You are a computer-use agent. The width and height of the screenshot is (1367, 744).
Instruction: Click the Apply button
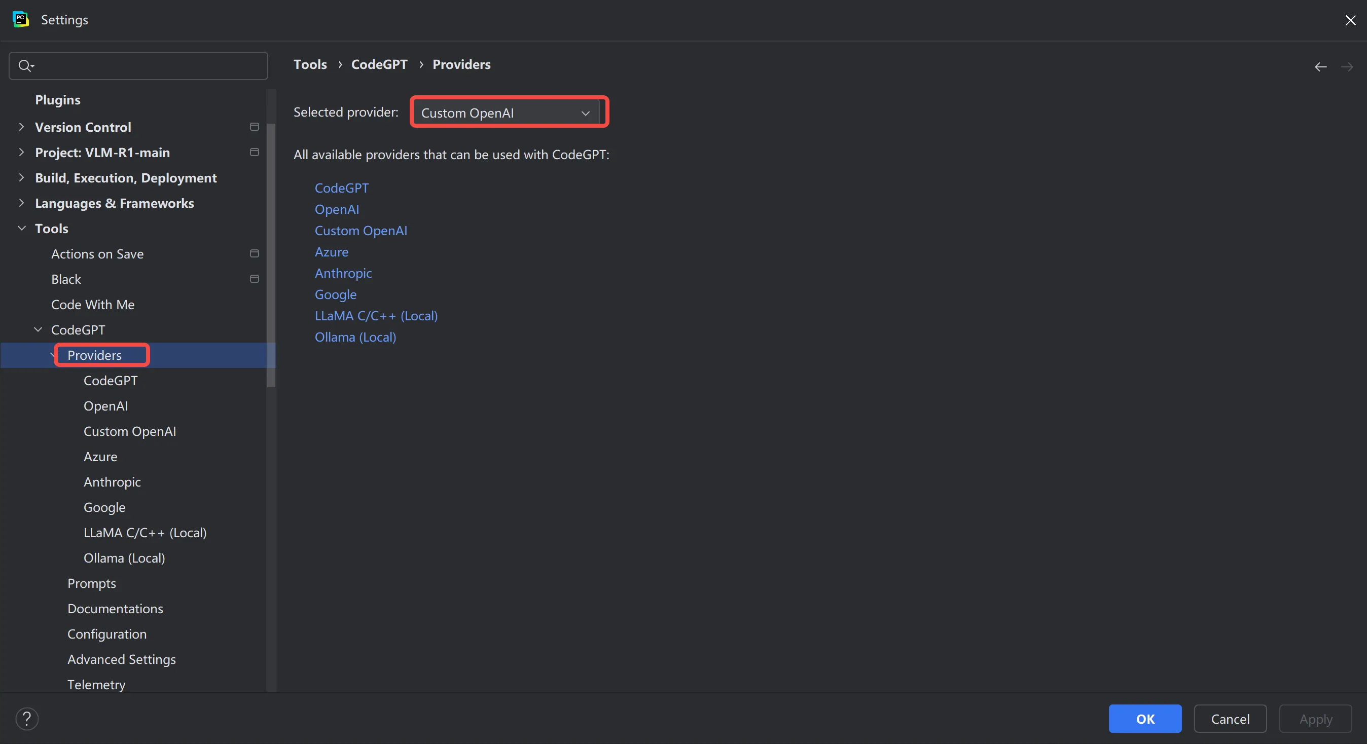pyautogui.click(x=1315, y=719)
